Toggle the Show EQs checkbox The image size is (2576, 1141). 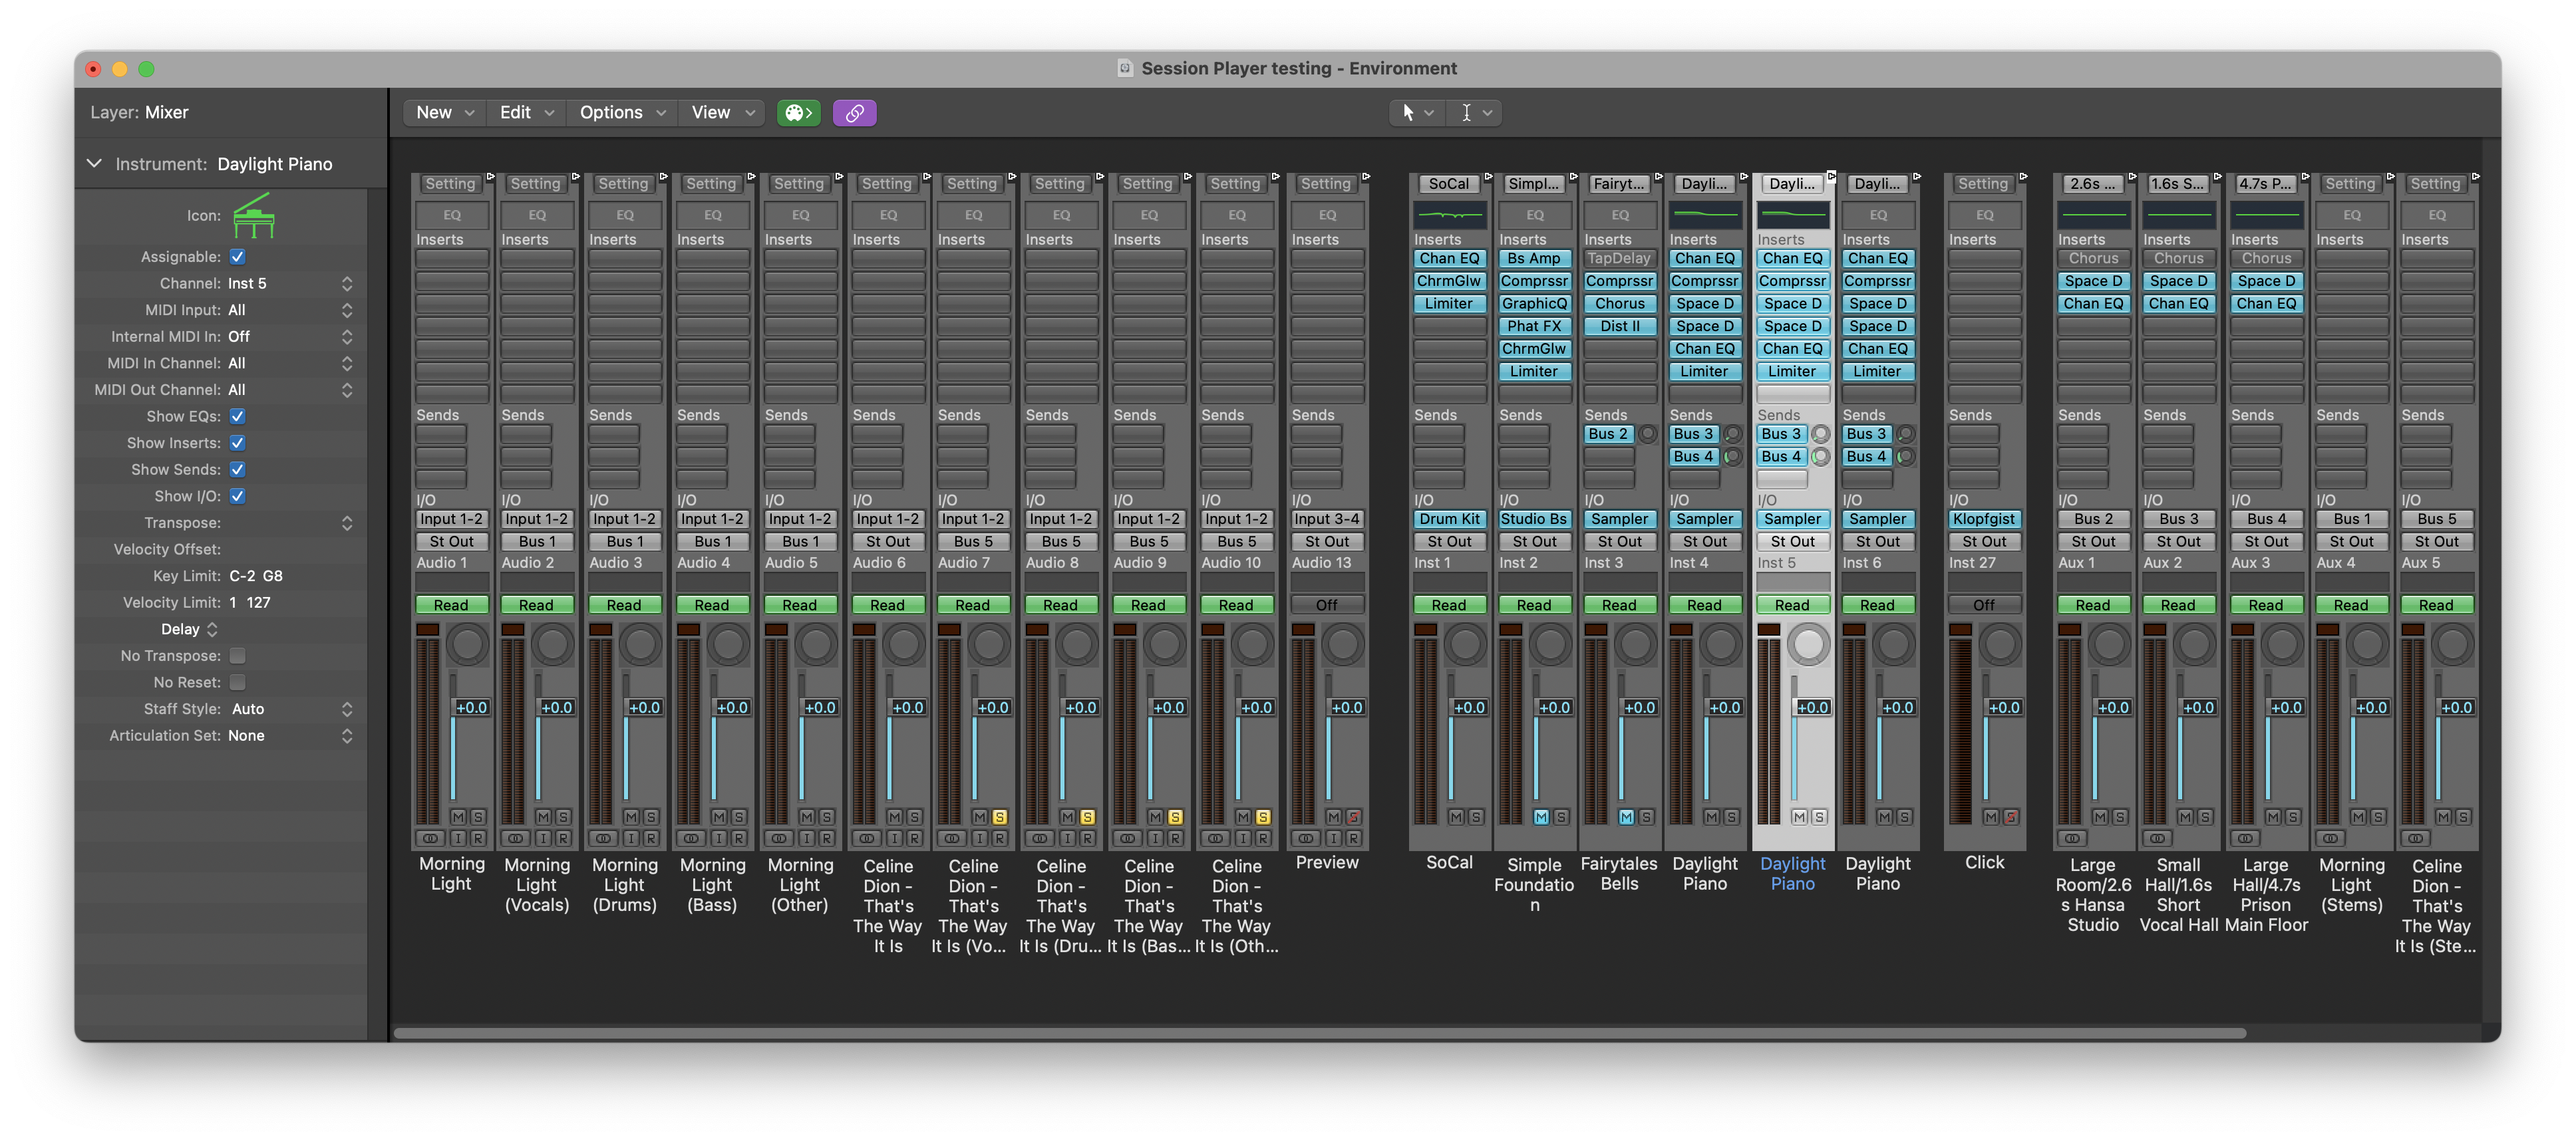(237, 417)
